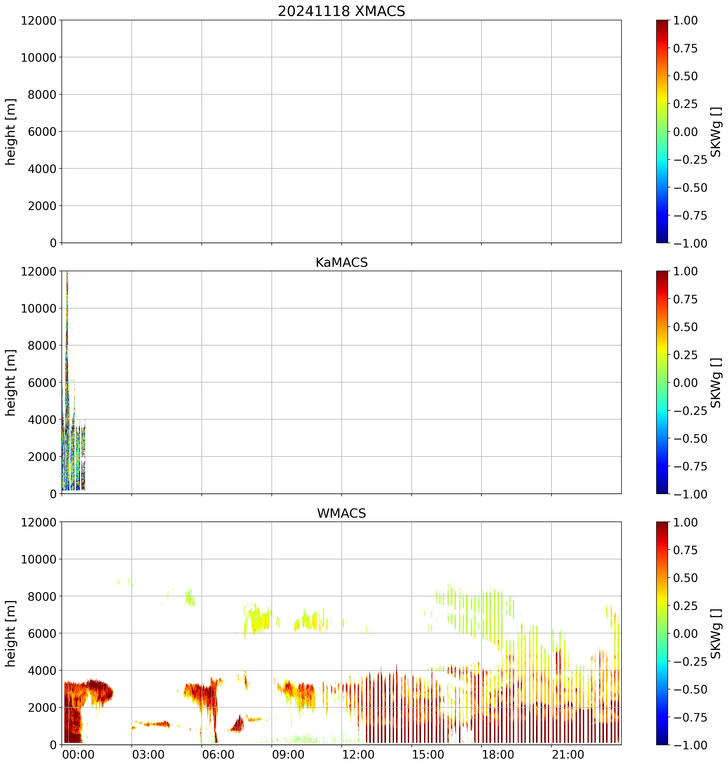Click the 12:00 x-axis tick label
This screenshot has width=728, height=766.
[358, 755]
